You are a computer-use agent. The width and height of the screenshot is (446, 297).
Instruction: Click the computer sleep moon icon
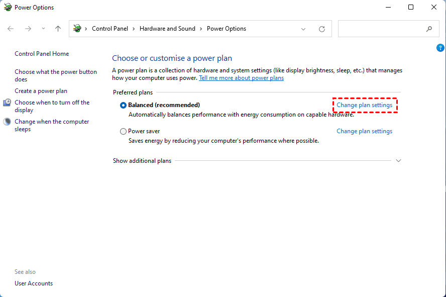[x=8, y=122]
